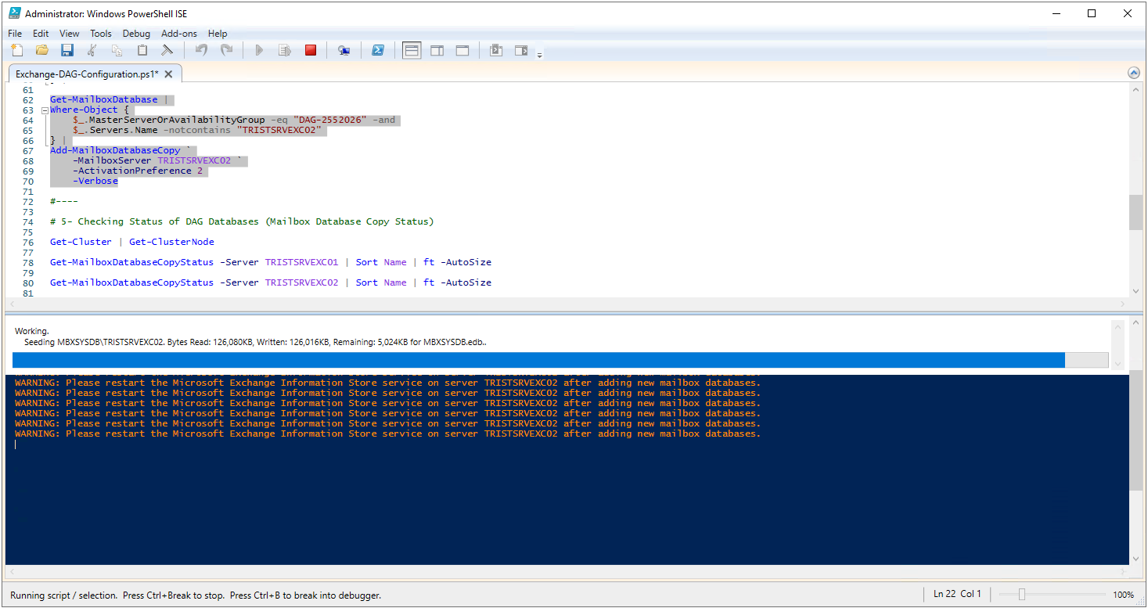Click the "Running script / selection" status message
Image resolution: width=1148 pixels, height=608 pixels.
pos(196,595)
